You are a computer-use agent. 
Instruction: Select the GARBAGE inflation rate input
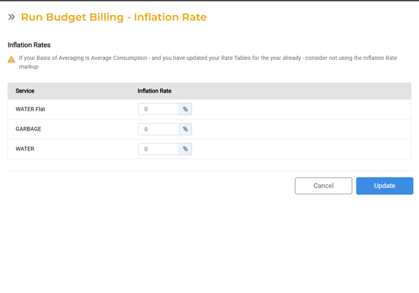159,129
